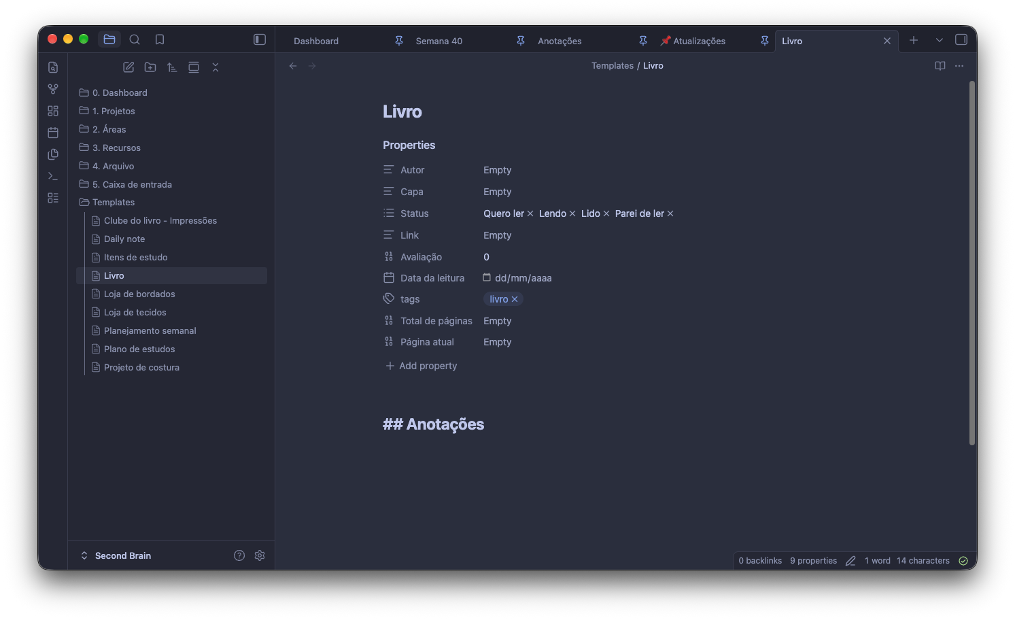Switch vault via Second Brain selector
The image size is (1015, 620).
pyautogui.click(x=116, y=555)
